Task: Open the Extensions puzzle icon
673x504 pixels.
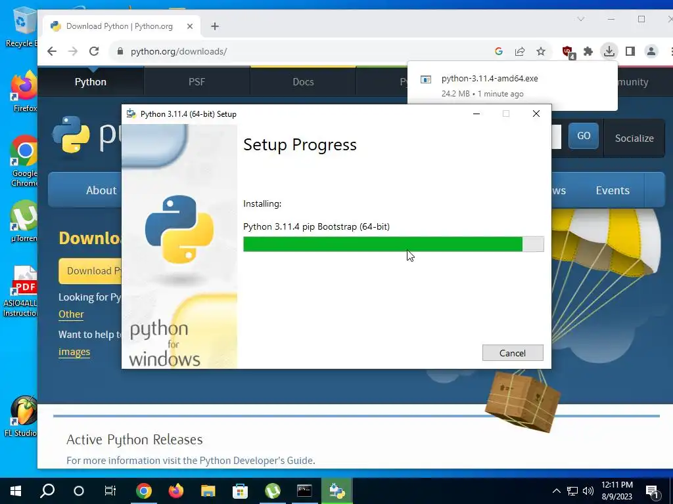Action: click(588, 51)
